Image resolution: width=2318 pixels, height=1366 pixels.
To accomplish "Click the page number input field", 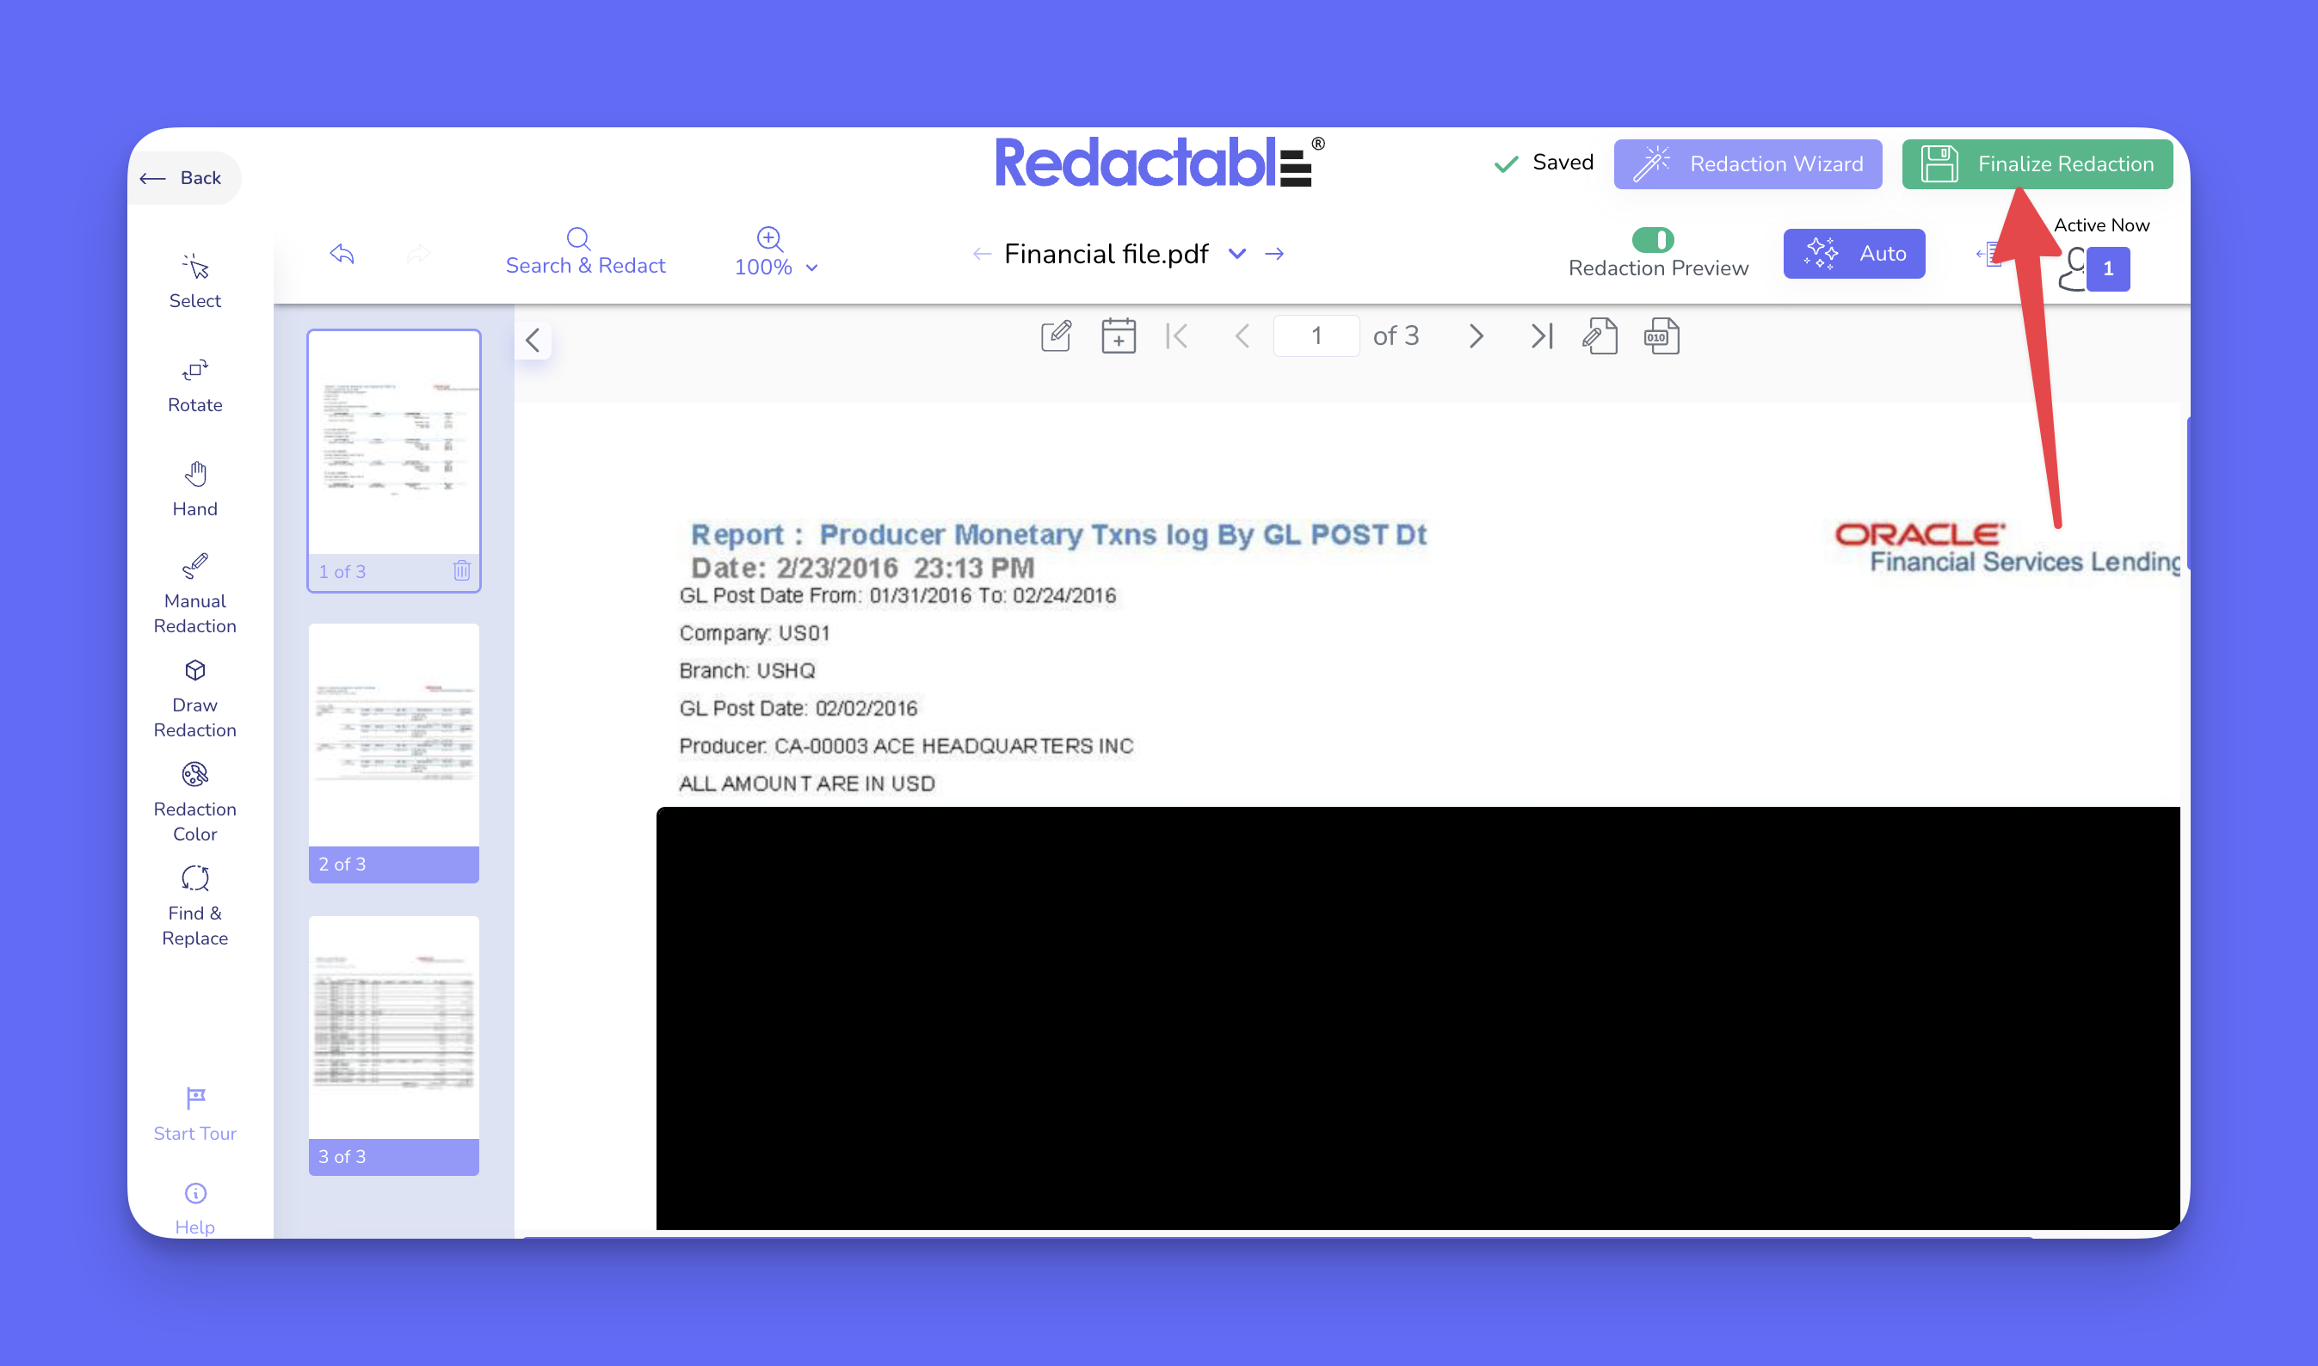I will (1315, 336).
